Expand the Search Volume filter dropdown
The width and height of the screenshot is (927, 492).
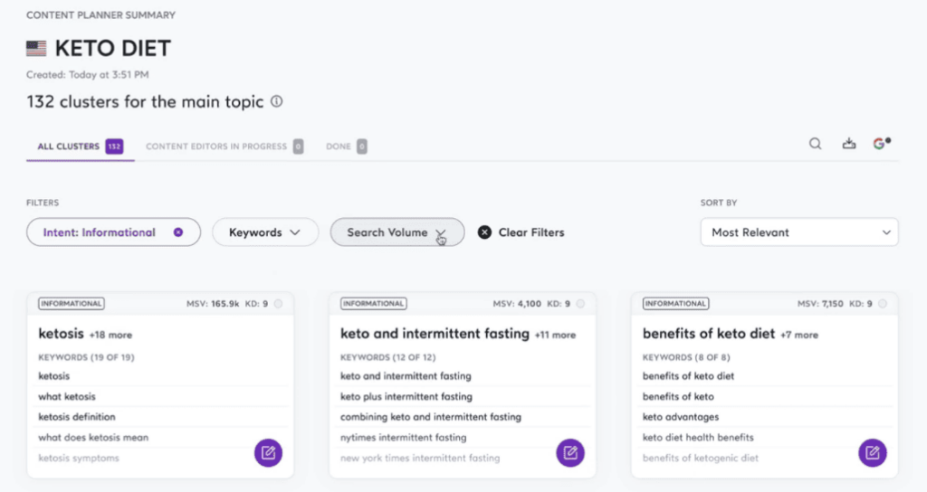[x=397, y=232]
